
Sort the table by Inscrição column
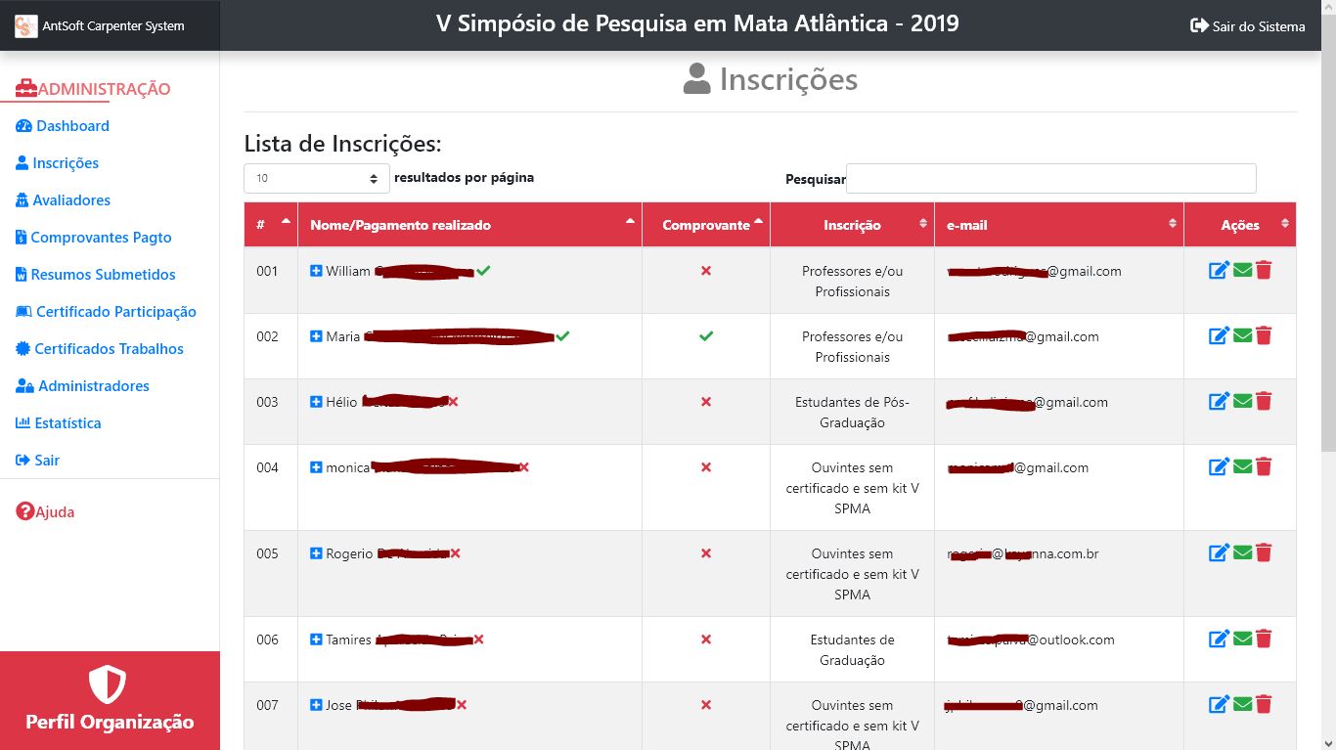(852, 225)
